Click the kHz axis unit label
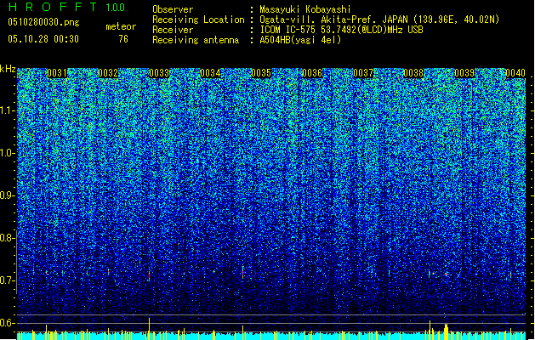The width and height of the screenshot is (535, 340). [x=8, y=69]
